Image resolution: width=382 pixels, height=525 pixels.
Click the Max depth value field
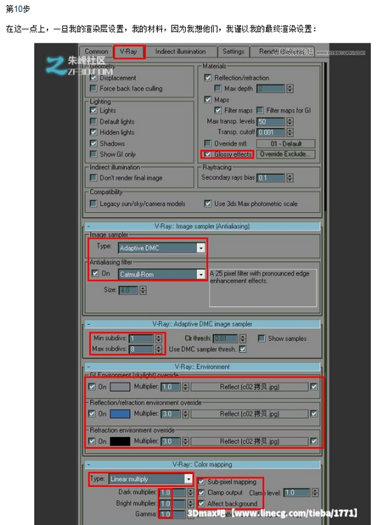[x=271, y=88]
